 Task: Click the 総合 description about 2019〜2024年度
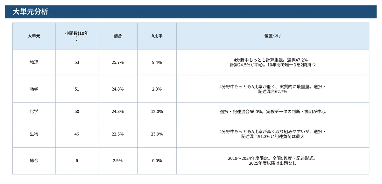273,161
